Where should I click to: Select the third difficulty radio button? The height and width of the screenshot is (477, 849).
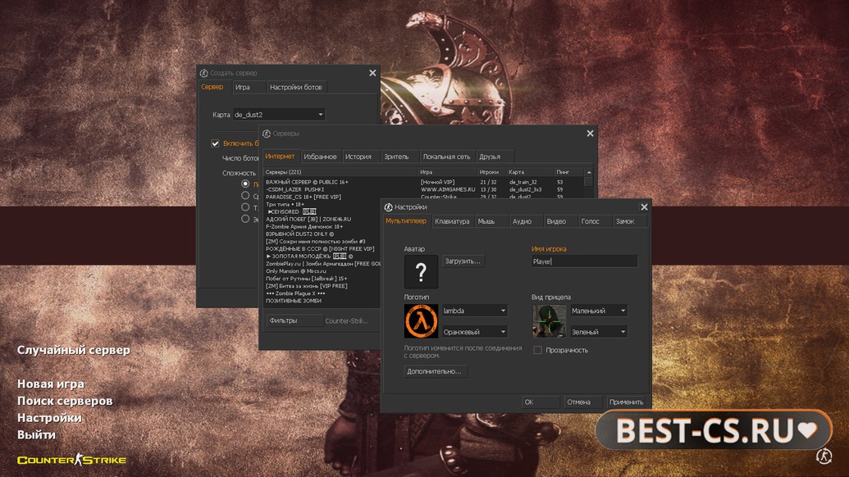pyautogui.click(x=245, y=207)
